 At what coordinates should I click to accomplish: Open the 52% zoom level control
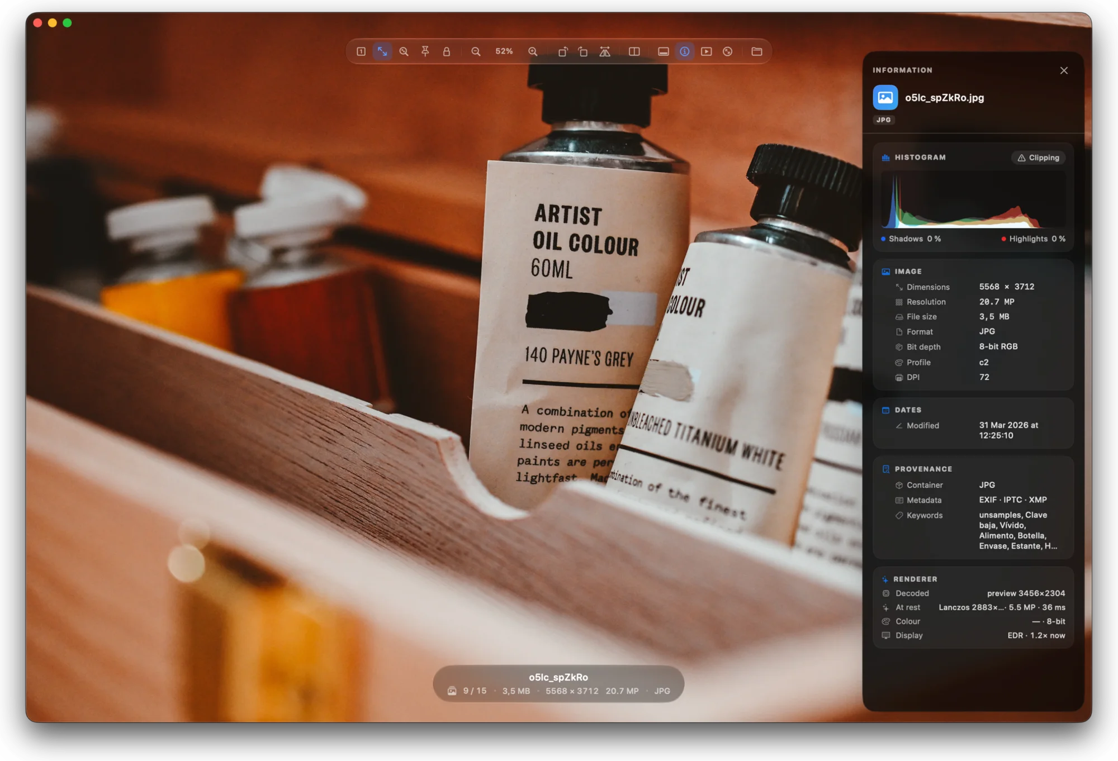(x=504, y=51)
